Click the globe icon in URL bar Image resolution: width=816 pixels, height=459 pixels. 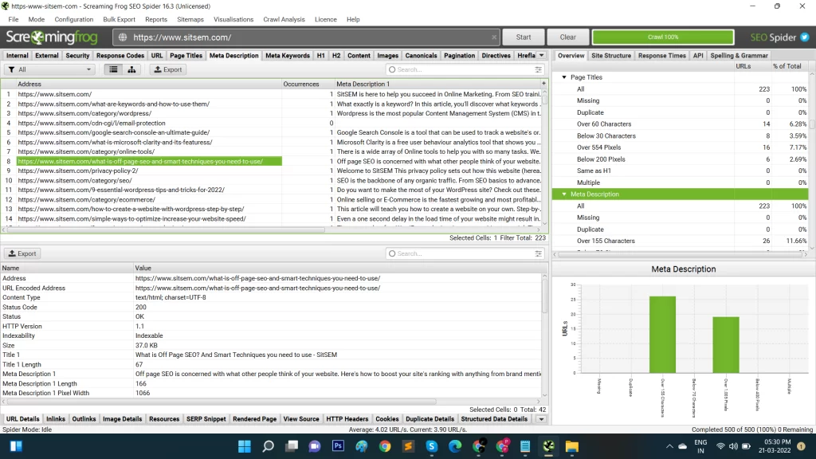[x=123, y=37]
